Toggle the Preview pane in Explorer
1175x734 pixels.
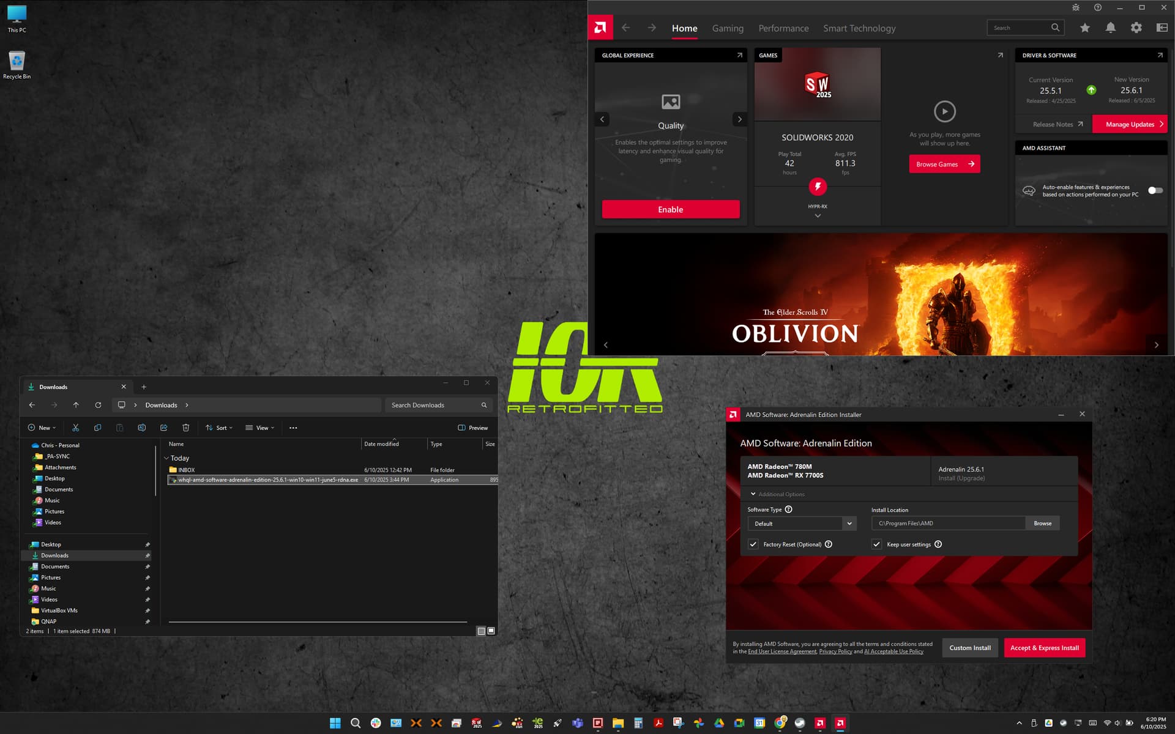pyautogui.click(x=473, y=428)
